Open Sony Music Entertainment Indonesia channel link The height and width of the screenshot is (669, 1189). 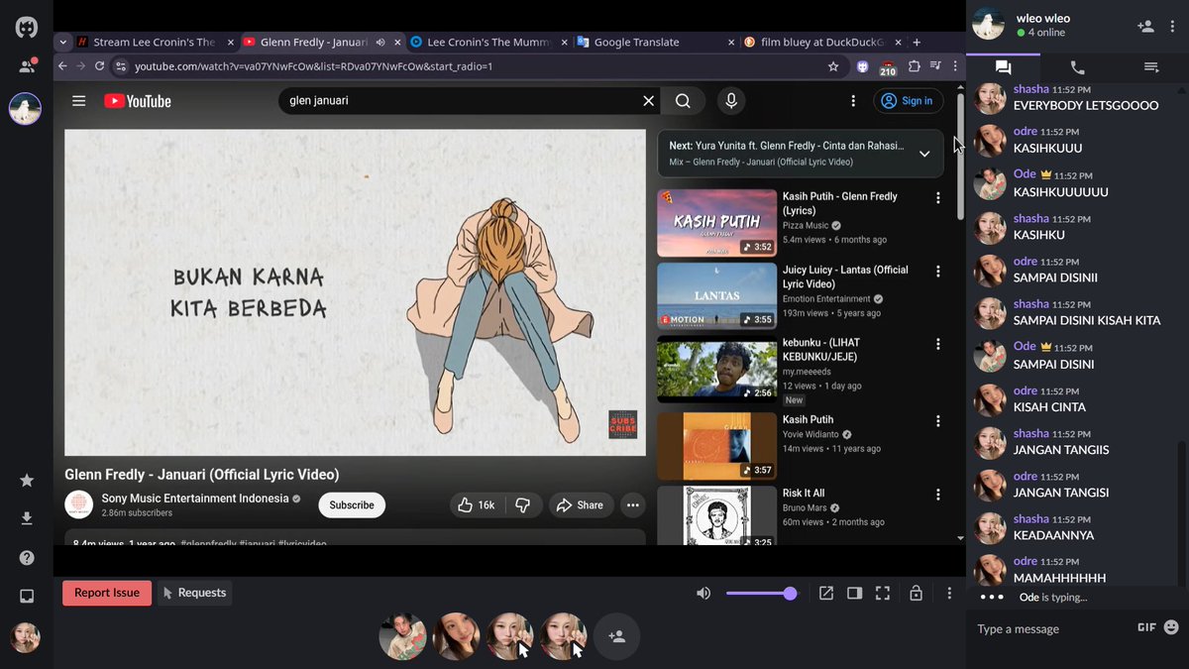(x=195, y=499)
